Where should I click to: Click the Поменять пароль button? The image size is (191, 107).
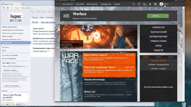pos(10,70)
